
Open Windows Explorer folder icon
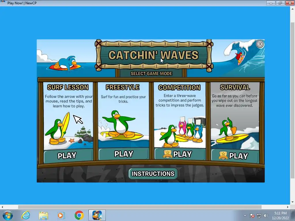tap(44, 215)
